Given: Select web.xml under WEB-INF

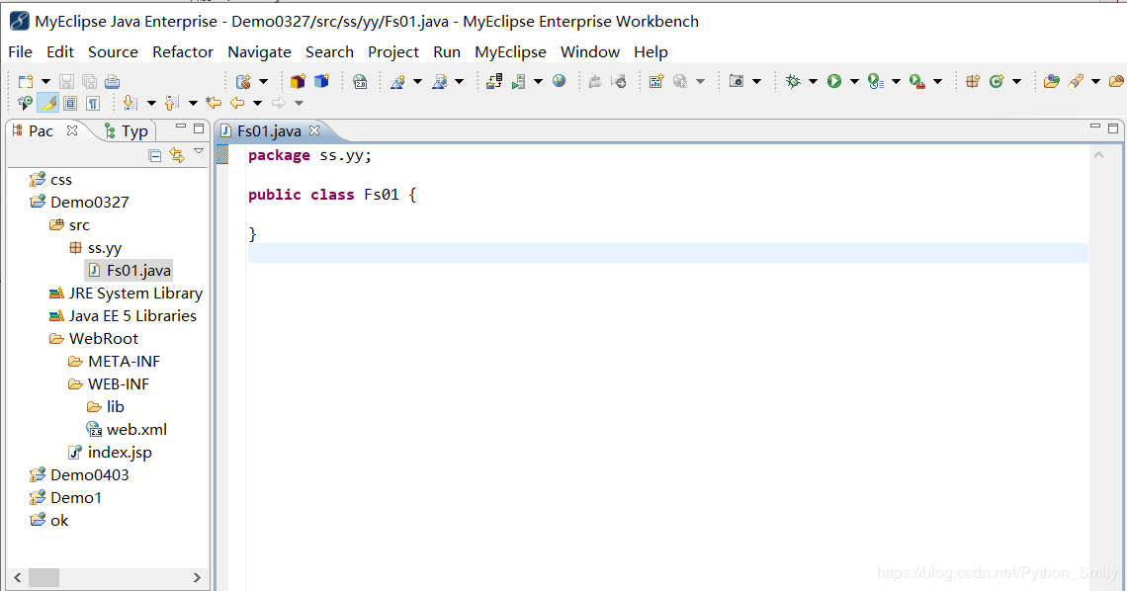Looking at the screenshot, I should click(x=136, y=429).
